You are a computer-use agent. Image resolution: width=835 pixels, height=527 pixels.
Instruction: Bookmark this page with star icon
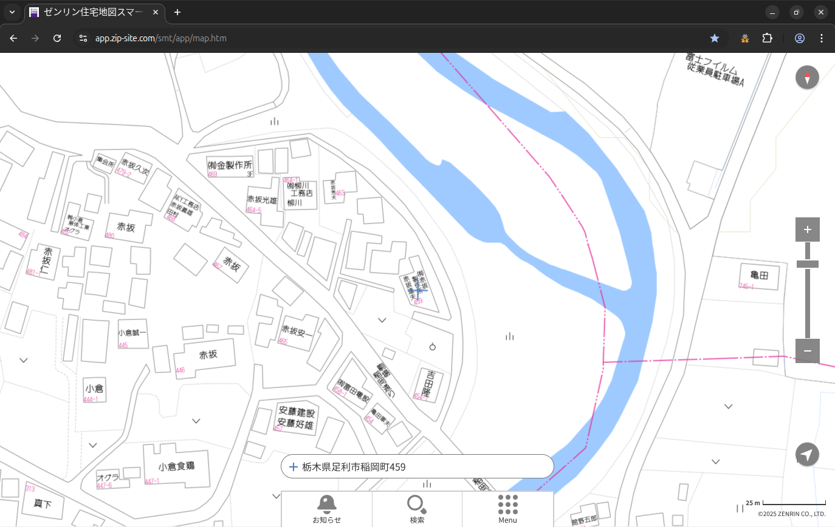point(715,38)
